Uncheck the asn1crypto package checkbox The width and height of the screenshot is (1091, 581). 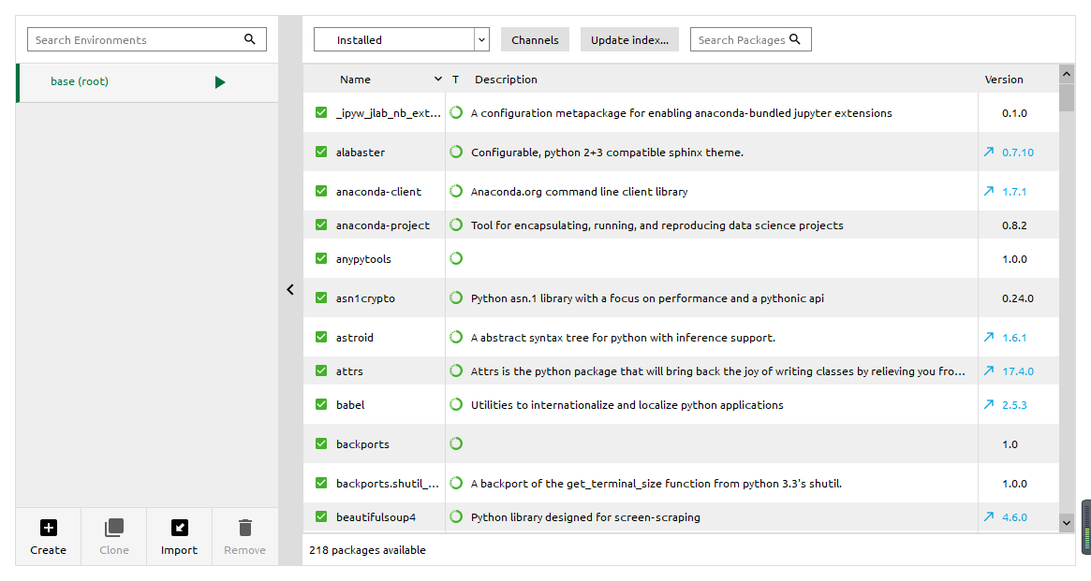[x=321, y=298]
